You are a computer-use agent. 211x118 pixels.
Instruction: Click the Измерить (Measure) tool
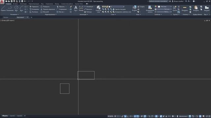click(185, 9)
